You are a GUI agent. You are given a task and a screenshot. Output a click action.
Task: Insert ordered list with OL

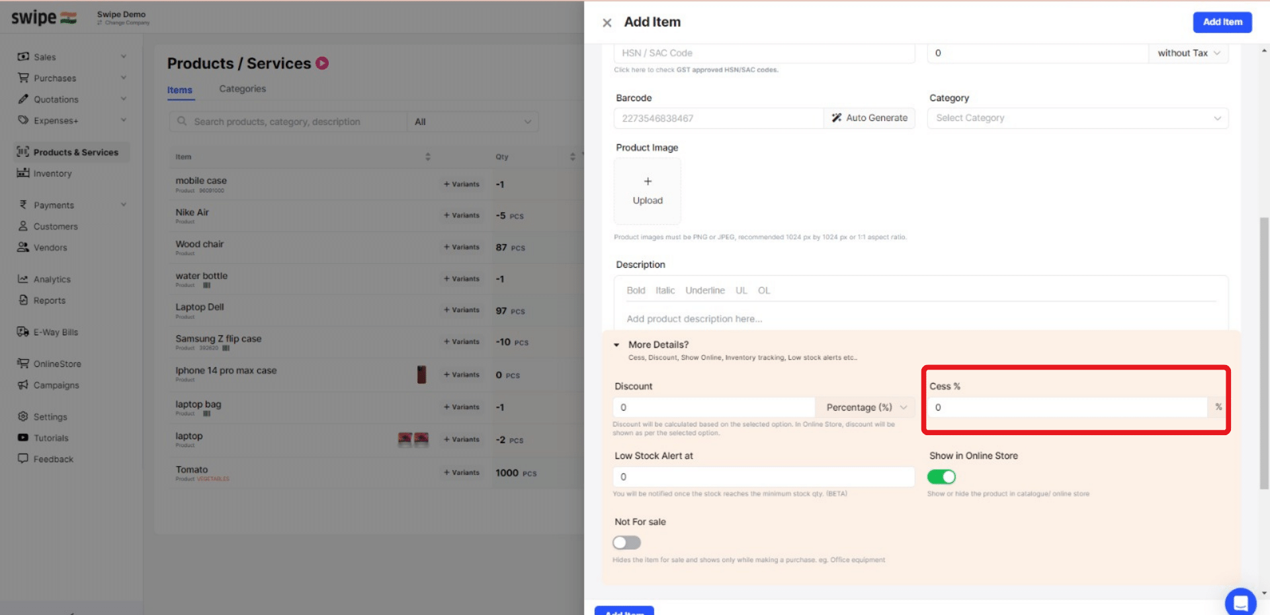tap(764, 290)
